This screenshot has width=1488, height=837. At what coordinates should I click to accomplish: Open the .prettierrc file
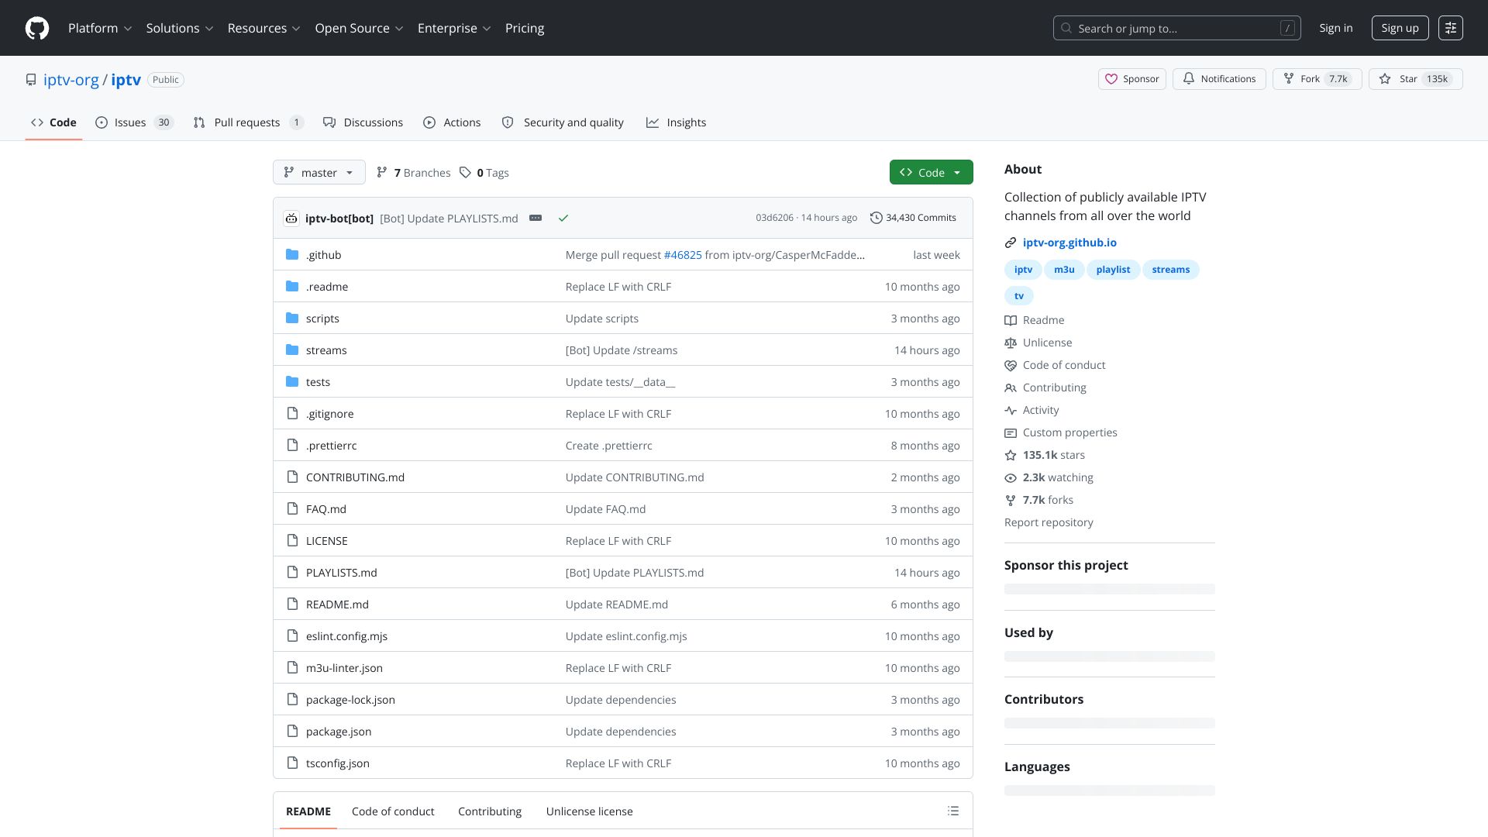pyautogui.click(x=331, y=445)
